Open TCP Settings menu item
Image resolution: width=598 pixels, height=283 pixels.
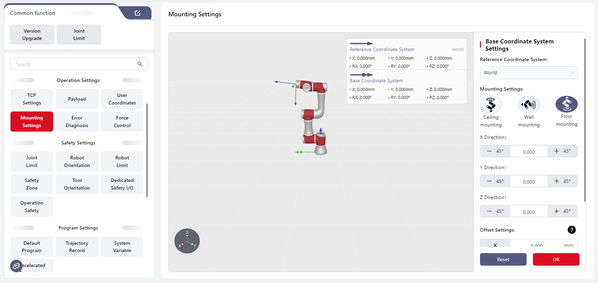point(32,99)
